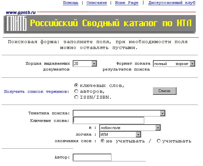
Task: Focus the Ключевые слова input field
Action: tap(108, 120)
